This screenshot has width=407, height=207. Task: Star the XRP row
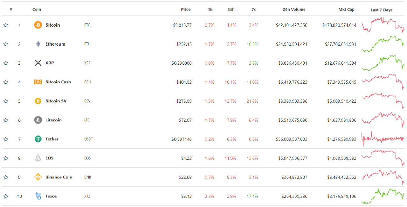(5, 63)
